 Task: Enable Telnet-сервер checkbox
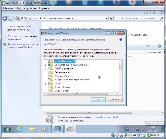tap(49, 72)
